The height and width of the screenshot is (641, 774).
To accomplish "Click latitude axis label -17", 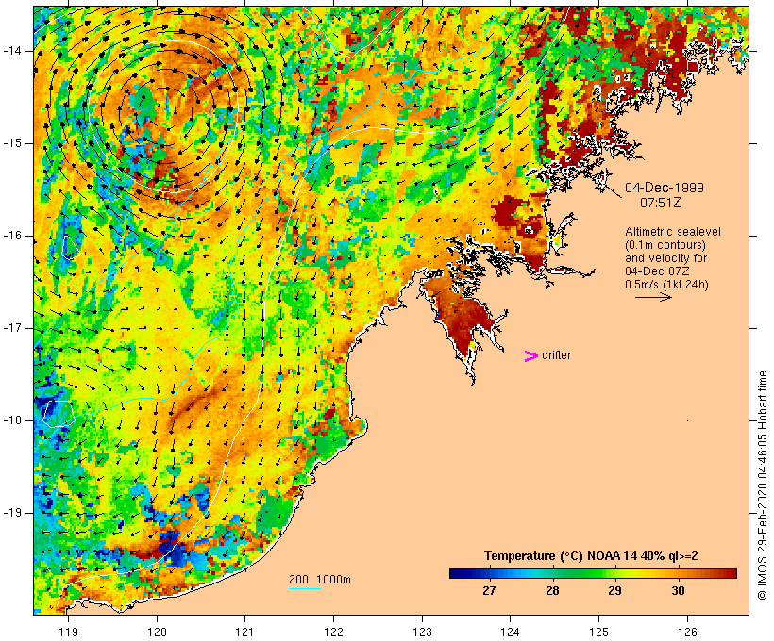I will click(x=12, y=328).
